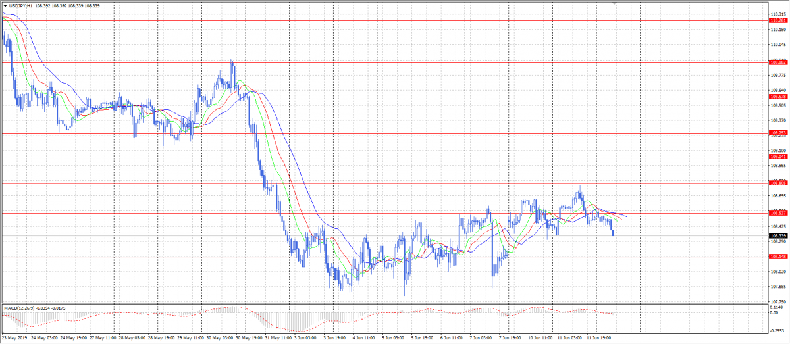Click the 30 May 19:00 time label

tap(248, 339)
